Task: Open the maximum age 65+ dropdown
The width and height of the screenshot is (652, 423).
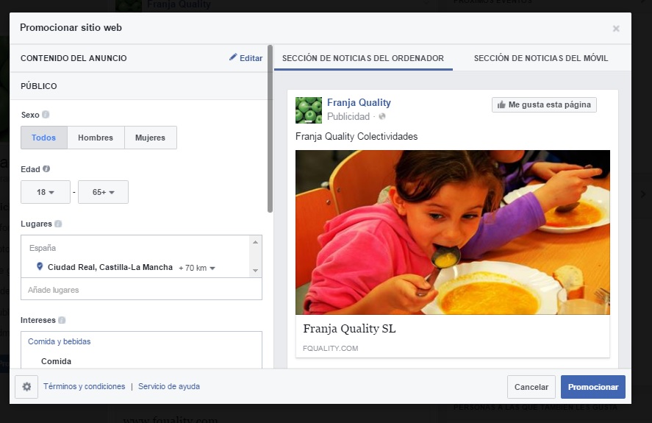Action: [103, 192]
